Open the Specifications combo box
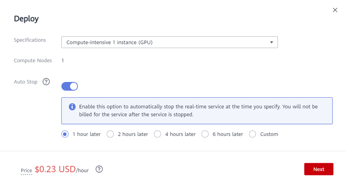346x186 pixels. [x=165, y=42]
